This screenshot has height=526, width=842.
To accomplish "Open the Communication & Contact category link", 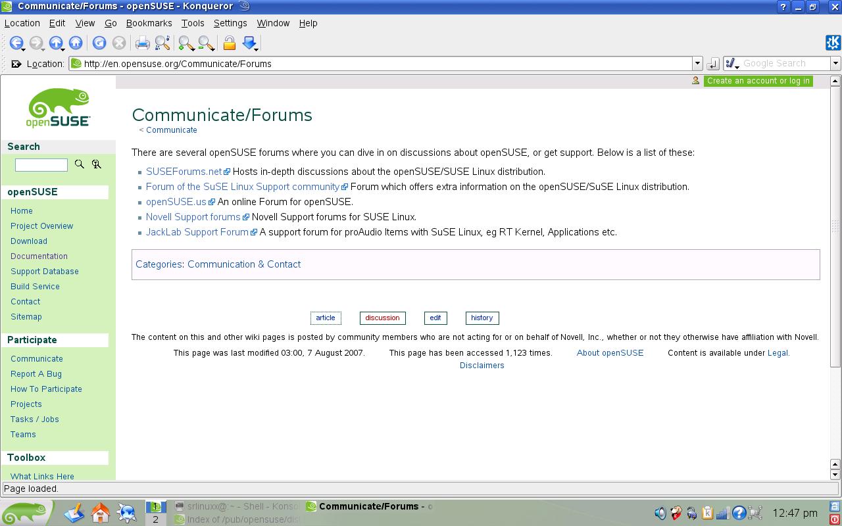I will tap(244, 264).
